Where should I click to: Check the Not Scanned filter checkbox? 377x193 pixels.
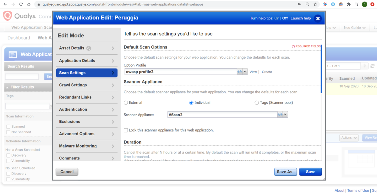pos(8,132)
